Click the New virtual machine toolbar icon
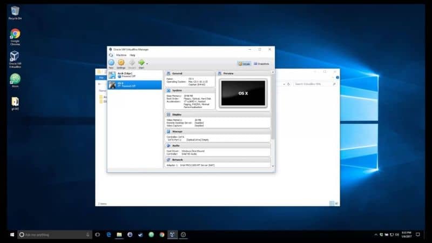432x243 pixels. (x=111, y=64)
